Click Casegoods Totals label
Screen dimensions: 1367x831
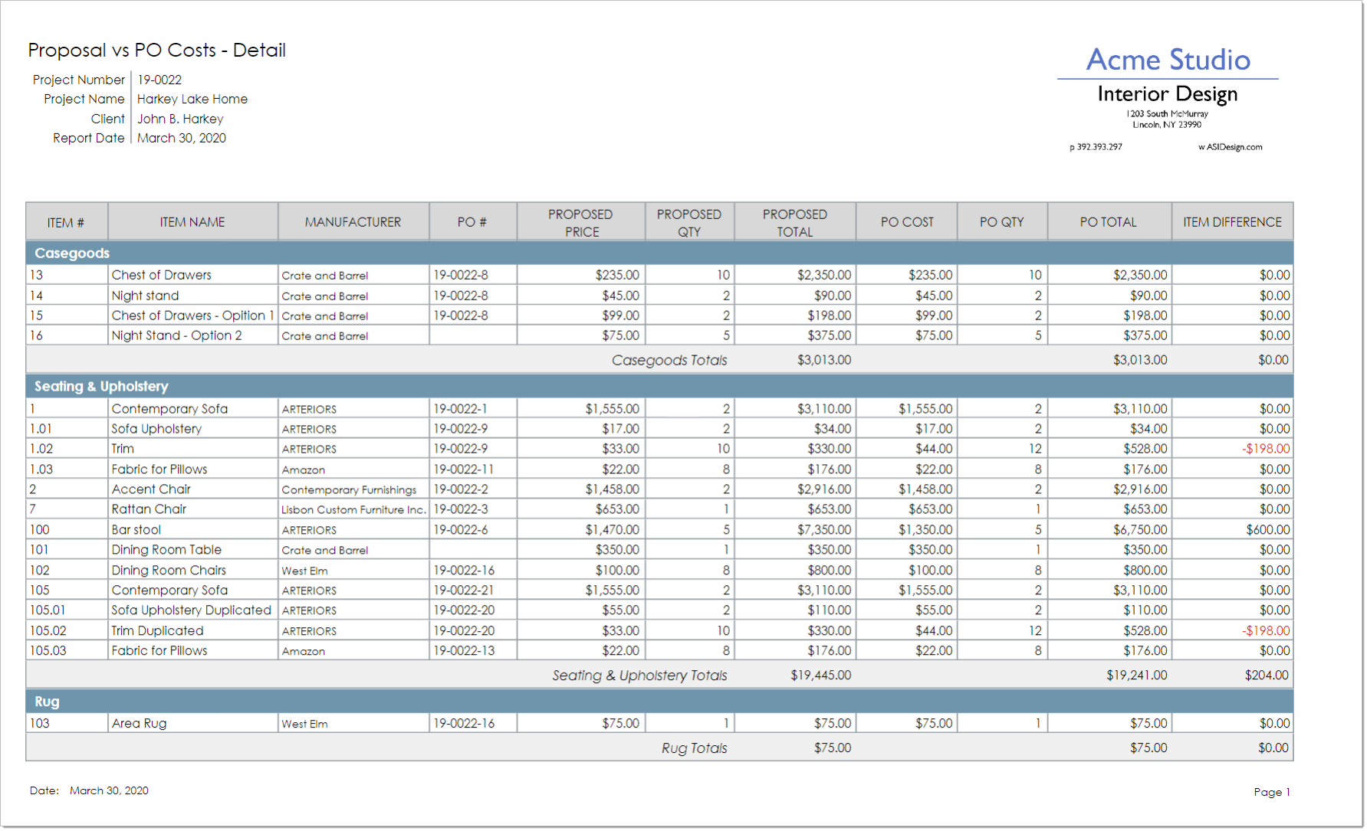(669, 360)
